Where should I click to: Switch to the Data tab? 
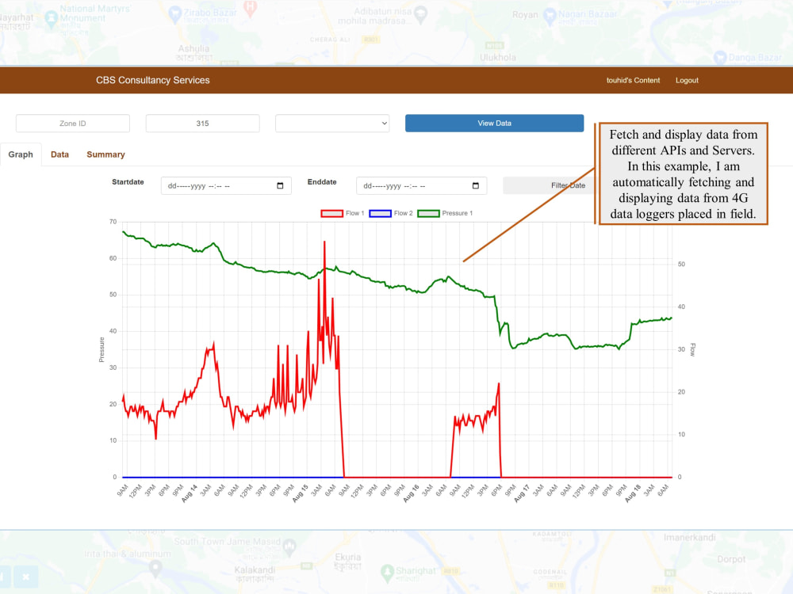[59, 154]
